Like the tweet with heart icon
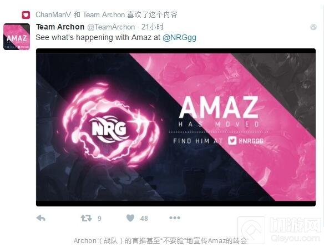 point(130,218)
